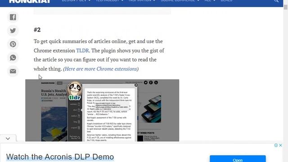
Task: Collapse the bottom ad with the chevron
Action: [x=8, y=139]
